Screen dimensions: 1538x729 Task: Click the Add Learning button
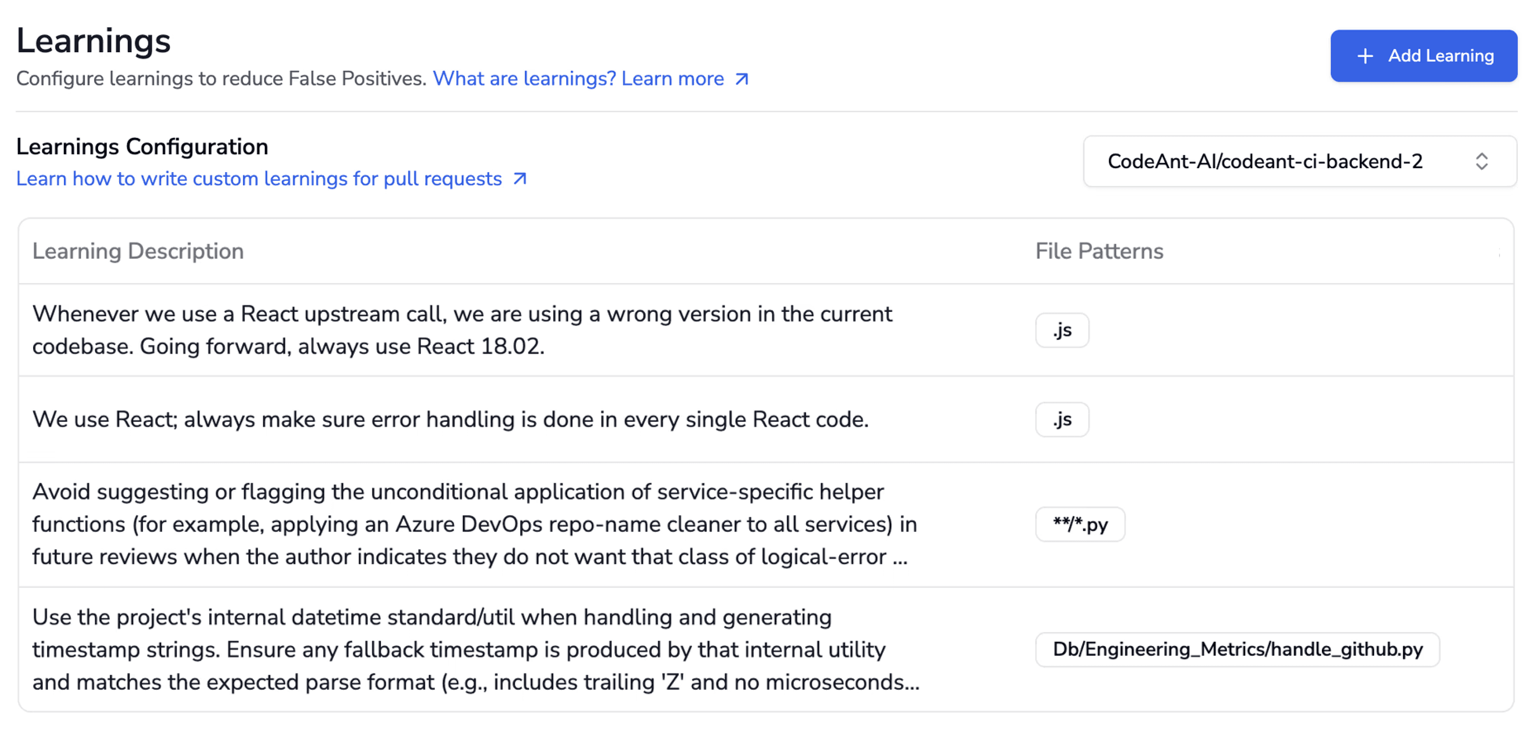(1424, 56)
